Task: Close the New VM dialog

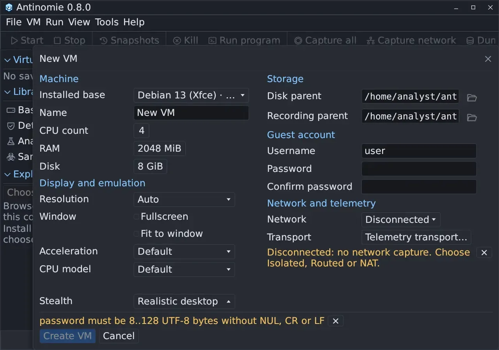Action: coord(488,59)
